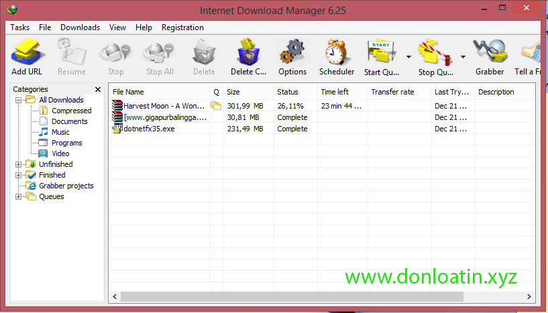
Task: Click the queue icon in Harvest Moon row
Action: [216, 105]
